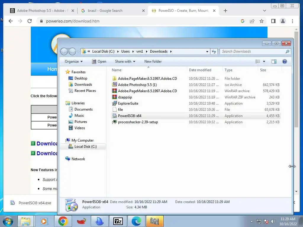
Task: Select the dzappzip archive
Action: tap(196, 97)
